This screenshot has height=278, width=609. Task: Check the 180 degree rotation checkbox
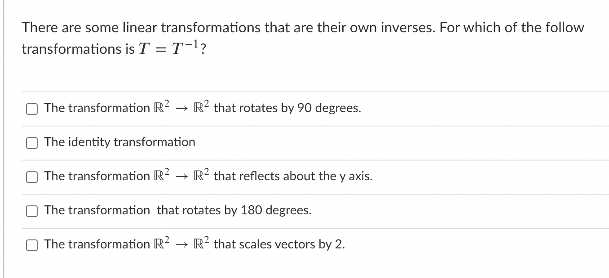coord(31,211)
